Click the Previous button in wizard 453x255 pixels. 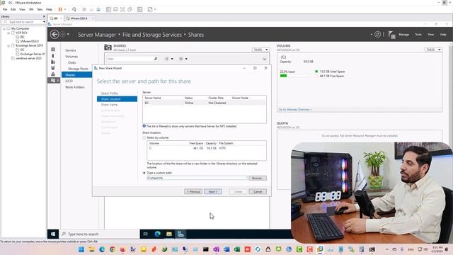tap(193, 192)
